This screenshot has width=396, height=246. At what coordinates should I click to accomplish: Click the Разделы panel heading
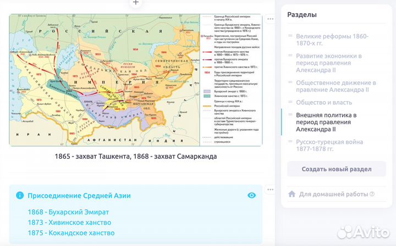(302, 15)
